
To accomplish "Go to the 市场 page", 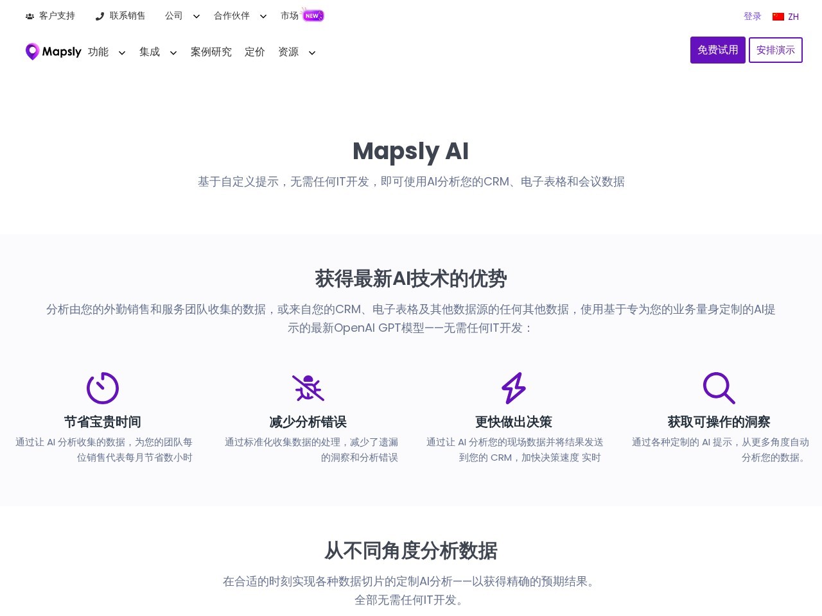I will coord(290,16).
